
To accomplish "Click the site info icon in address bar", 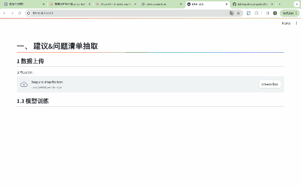I will click(29, 13).
